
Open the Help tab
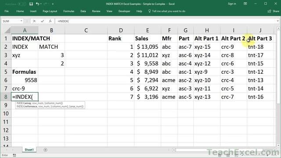pos(139,11)
